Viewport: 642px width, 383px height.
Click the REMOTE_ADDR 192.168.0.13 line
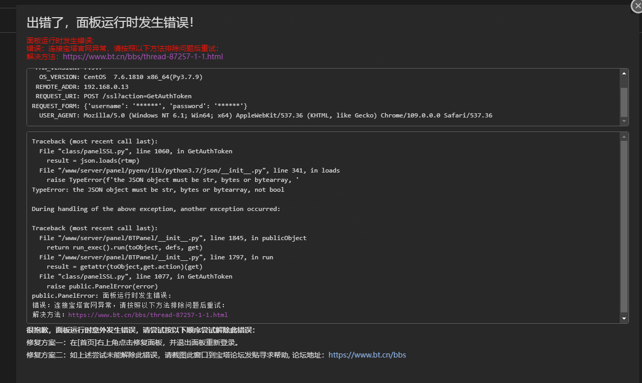coord(82,87)
